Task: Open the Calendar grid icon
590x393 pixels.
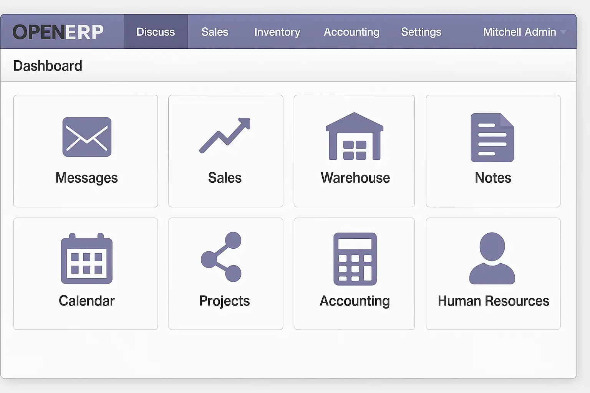Action: pyautogui.click(x=87, y=259)
